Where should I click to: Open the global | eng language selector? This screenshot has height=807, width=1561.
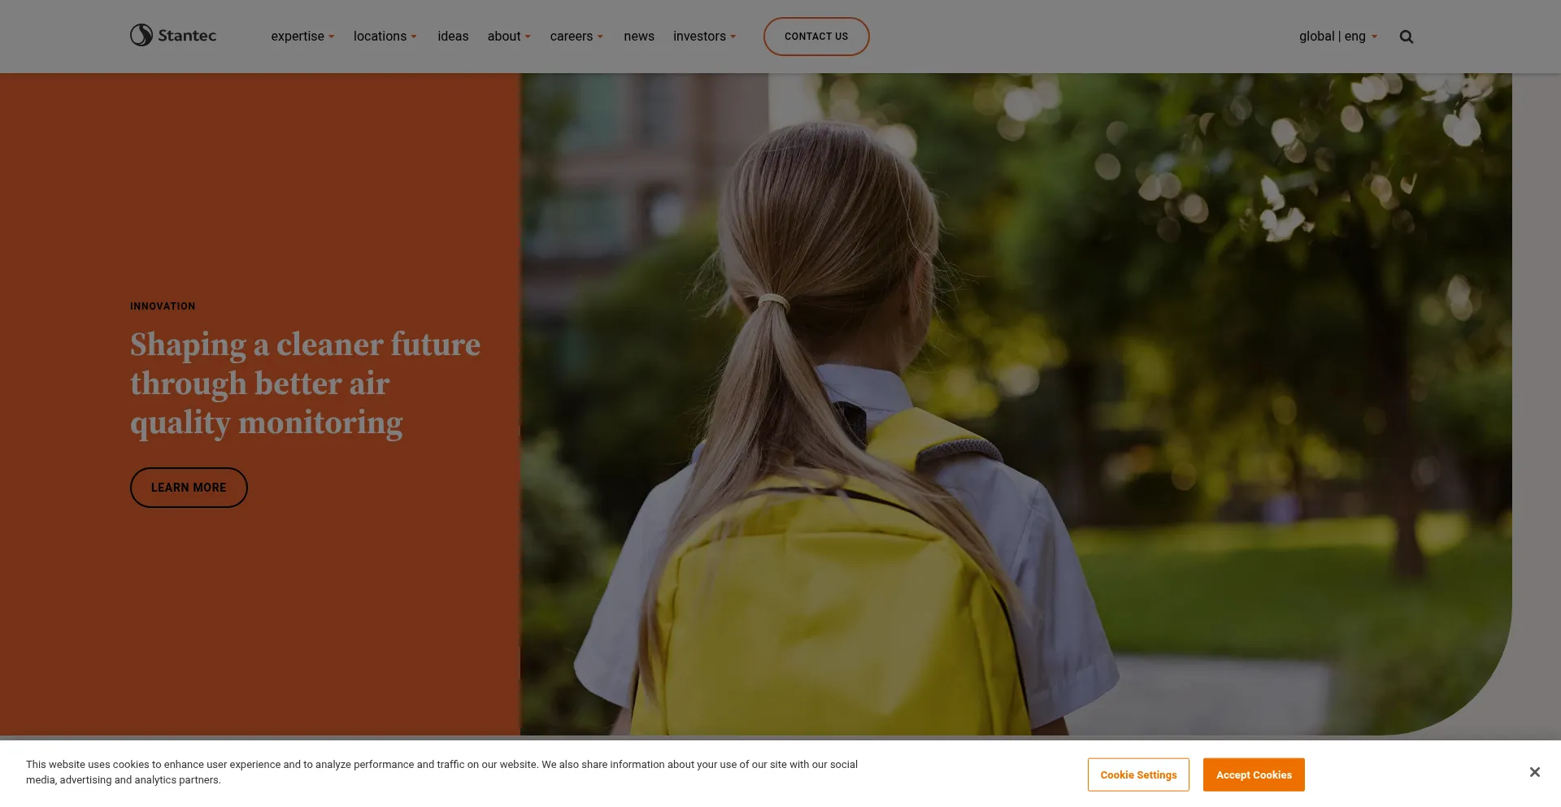pyautogui.click(x=1338, y=37)
